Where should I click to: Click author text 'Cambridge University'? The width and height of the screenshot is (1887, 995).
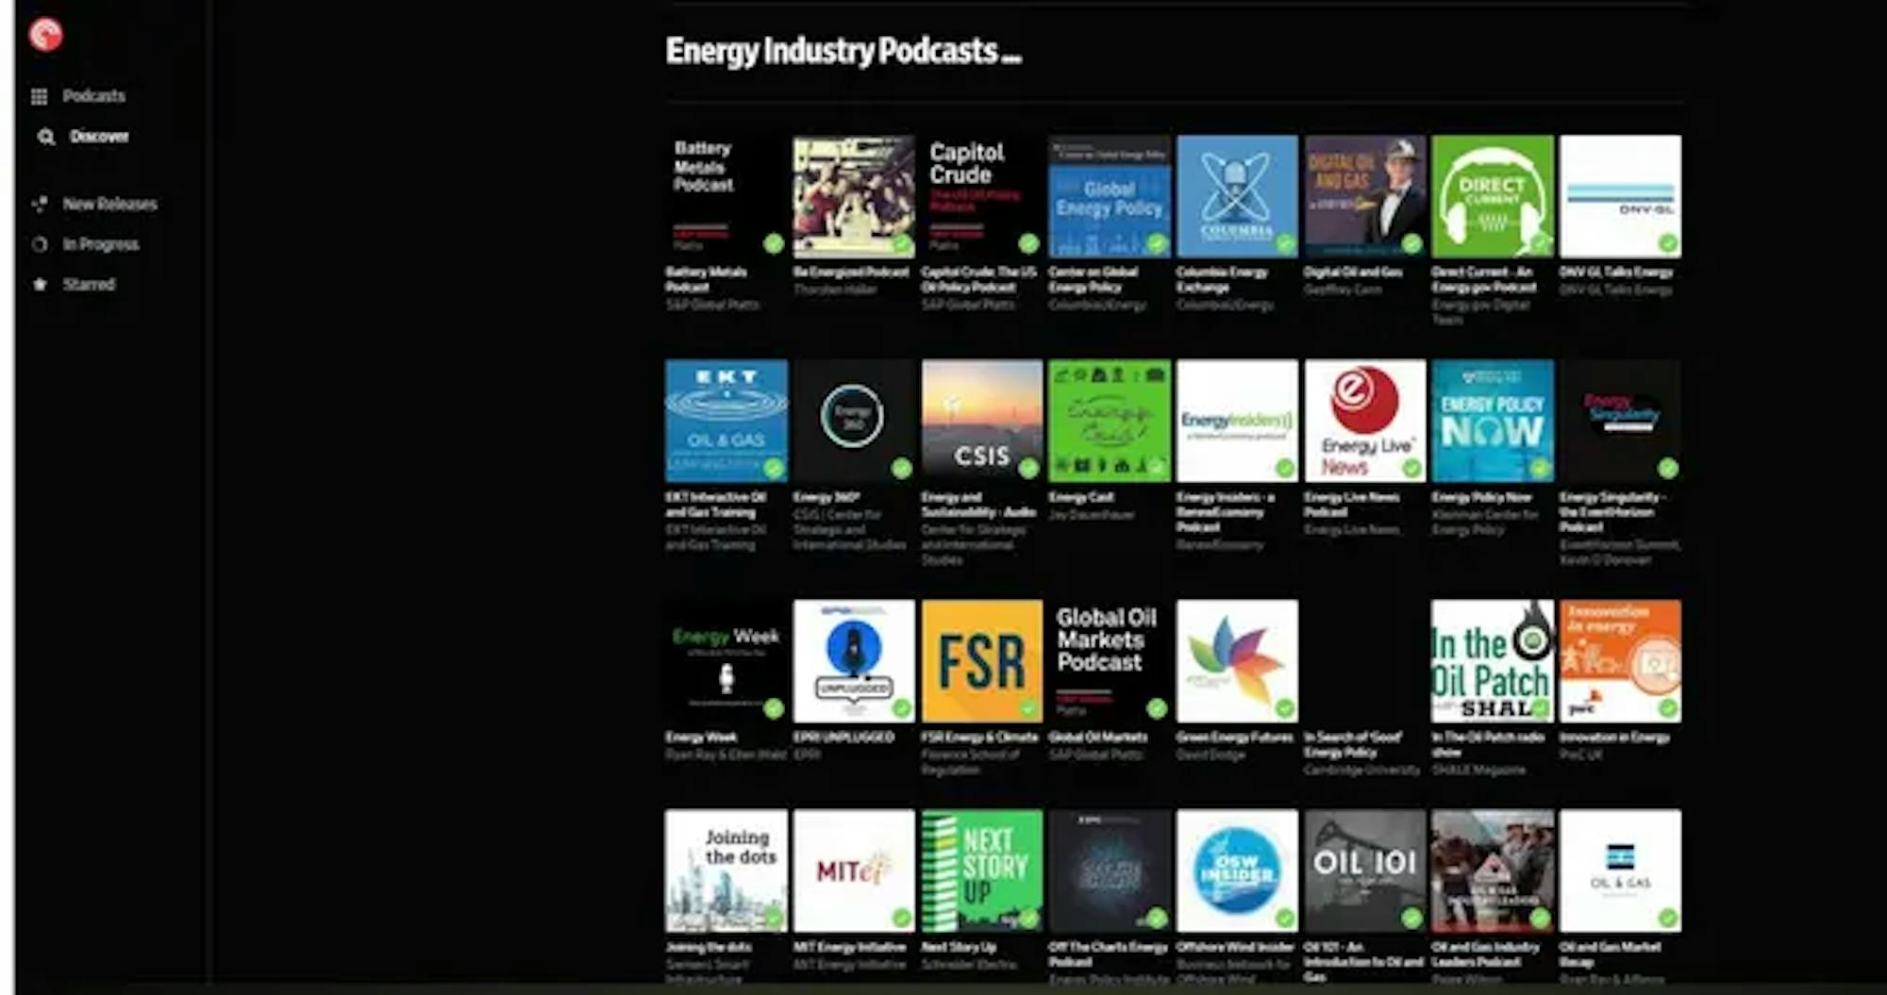(1361, 771)
